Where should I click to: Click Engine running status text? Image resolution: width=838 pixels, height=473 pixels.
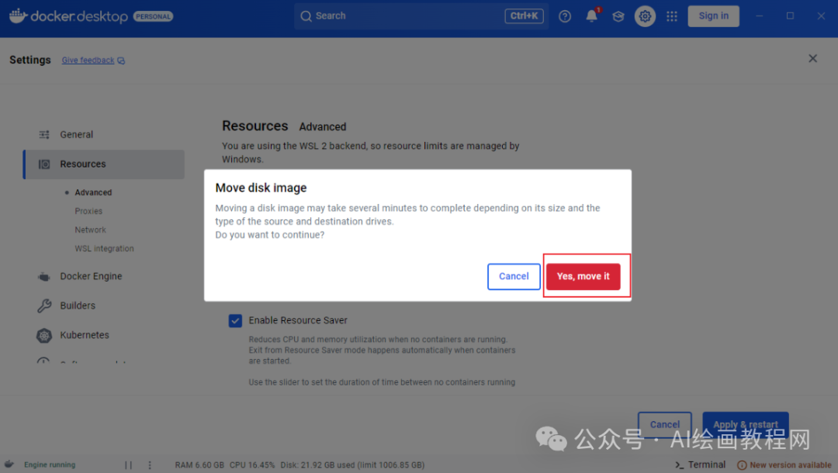click(50, 465)
